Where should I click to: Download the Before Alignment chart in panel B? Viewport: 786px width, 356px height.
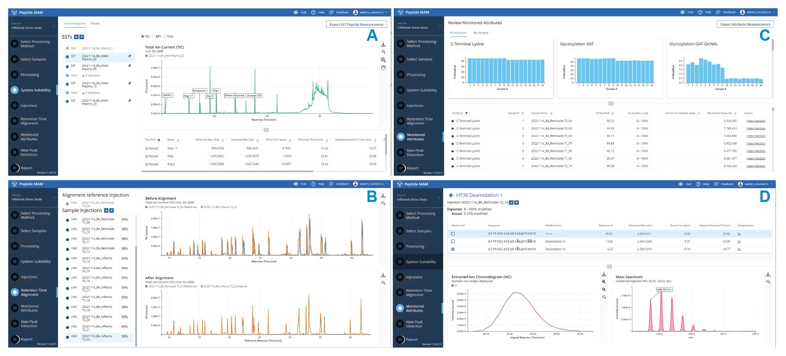[383, 195]
